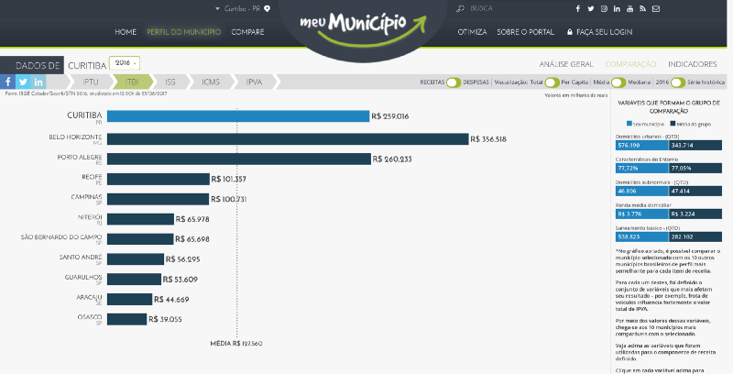Select the Renda média domiciliar value R$ 3.776
733x374 pixels.
click(642, 214)
